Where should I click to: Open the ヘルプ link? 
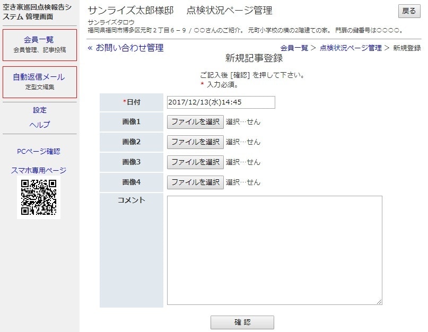point(40,125)
